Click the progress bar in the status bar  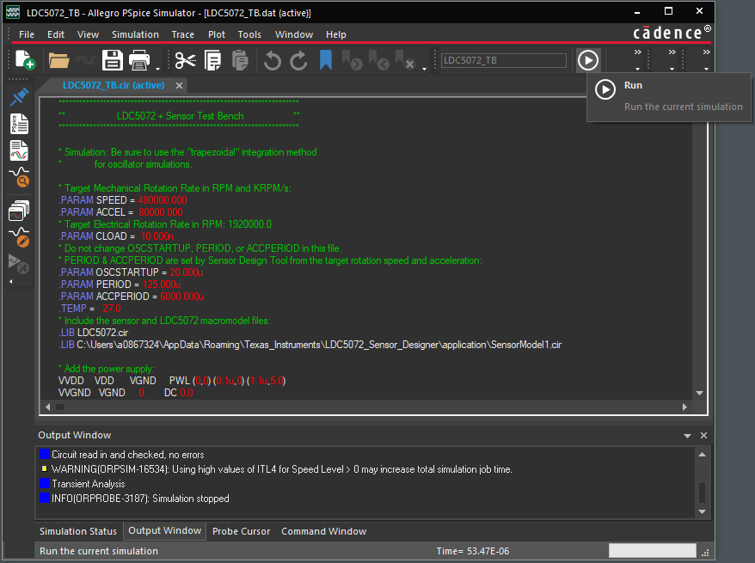coord(652,550)
